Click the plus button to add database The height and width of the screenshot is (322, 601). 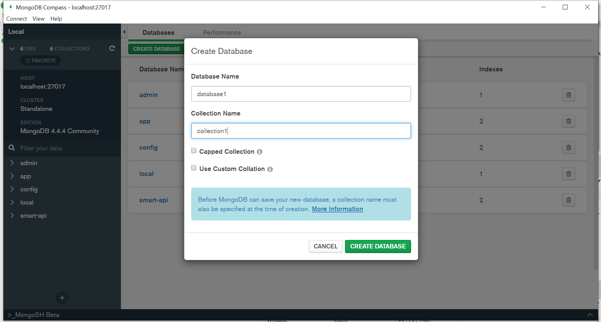click(x=62, y=298)
